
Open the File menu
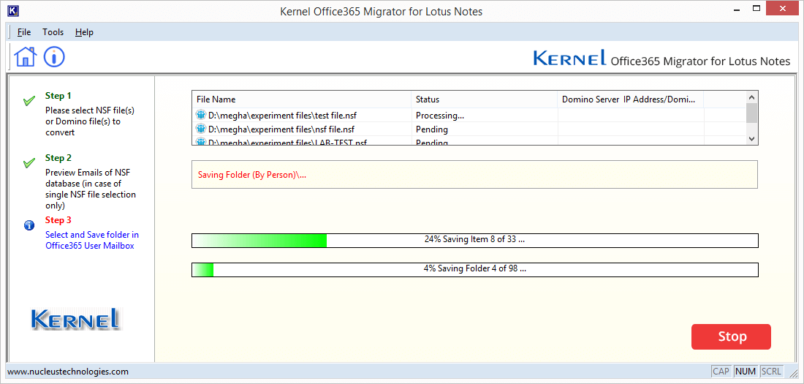pyautogui.click(x=24, y=32)
